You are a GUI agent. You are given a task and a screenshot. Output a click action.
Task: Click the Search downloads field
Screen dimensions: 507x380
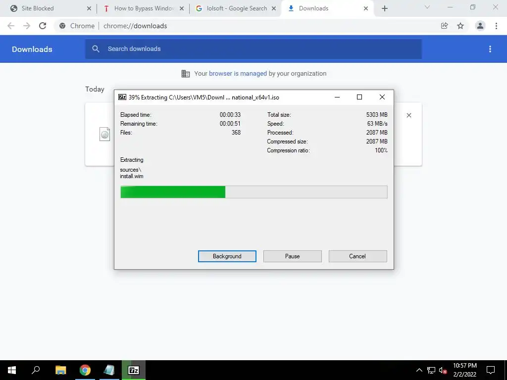[253, 49]
